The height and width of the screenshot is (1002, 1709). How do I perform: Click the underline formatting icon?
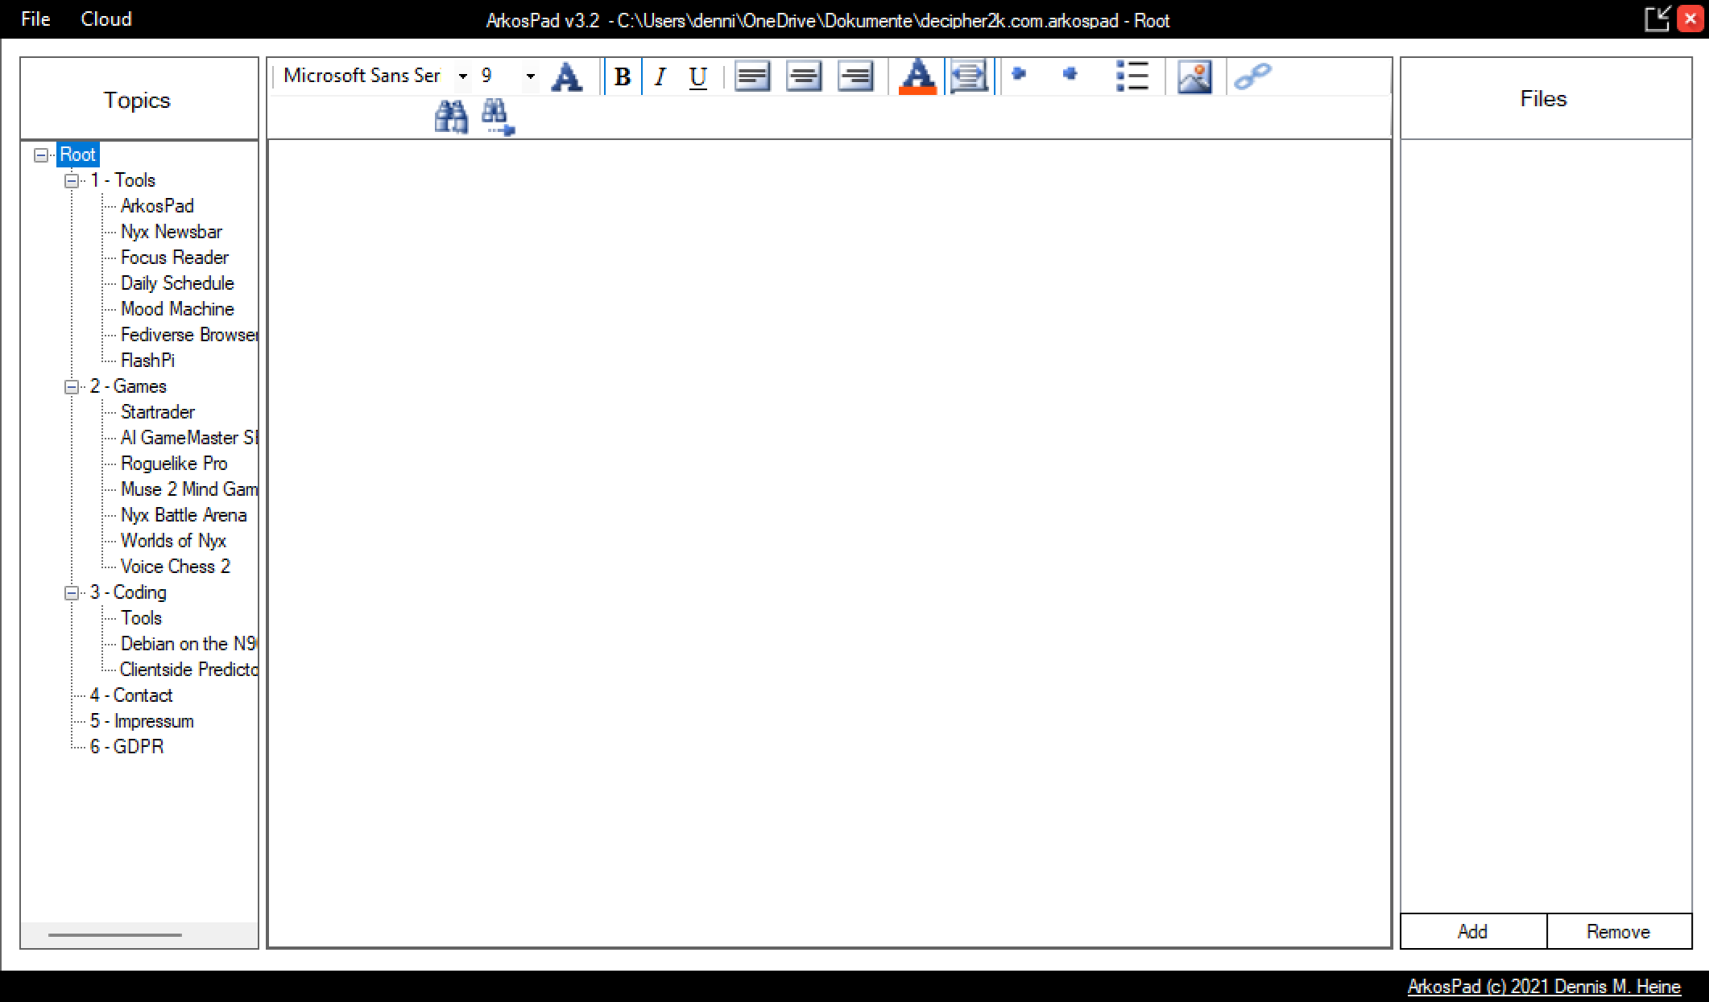[x=697, y=77]
